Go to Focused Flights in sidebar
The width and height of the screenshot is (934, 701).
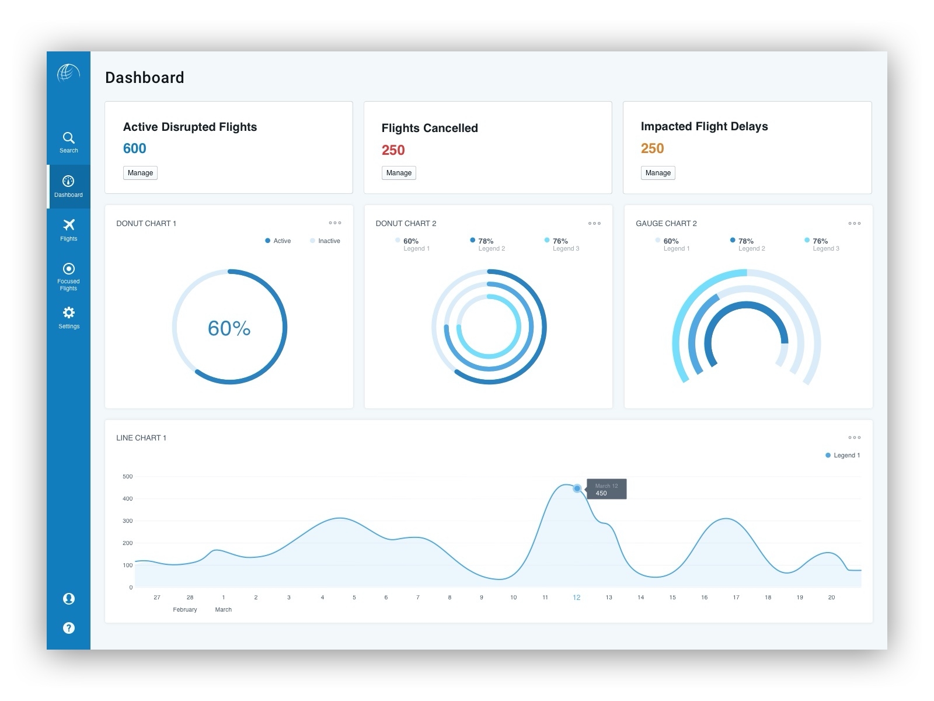click(68, 276)
